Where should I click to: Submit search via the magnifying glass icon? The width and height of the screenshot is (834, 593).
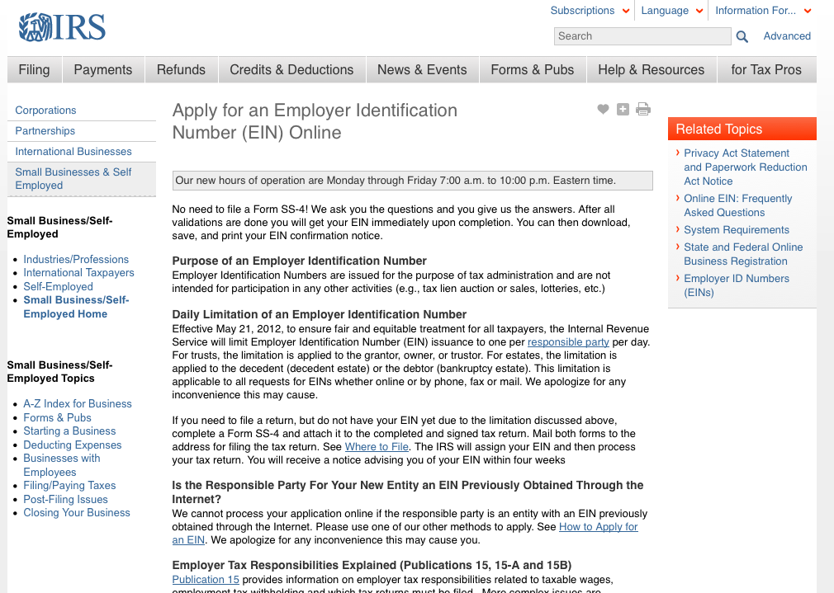tap(741, 36)
